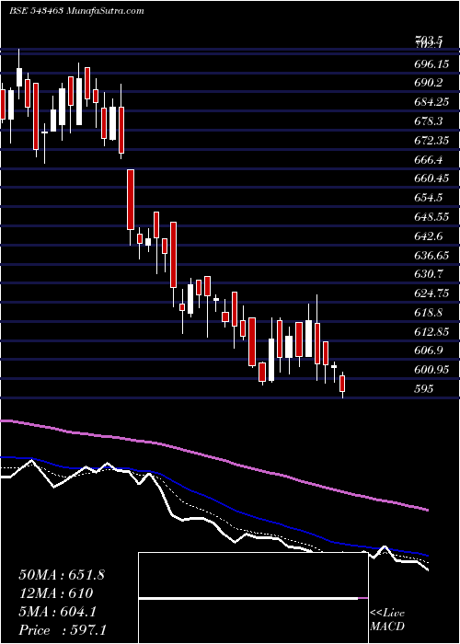Select the 672.35 price axis label
Image resolution: width=460 pixels, height=644 pixels.
tap(431, 141)
